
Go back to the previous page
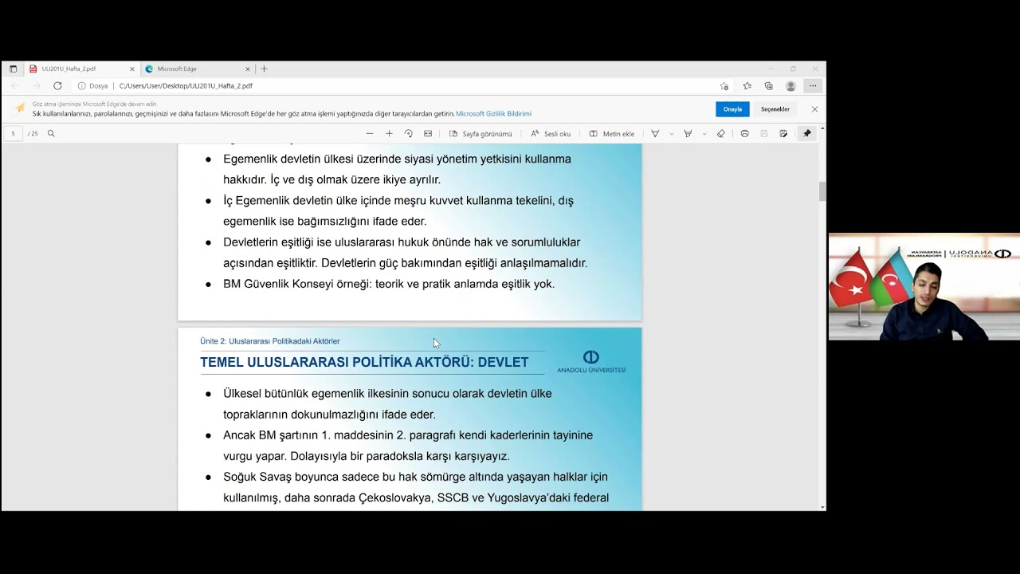tap(15, 86)
